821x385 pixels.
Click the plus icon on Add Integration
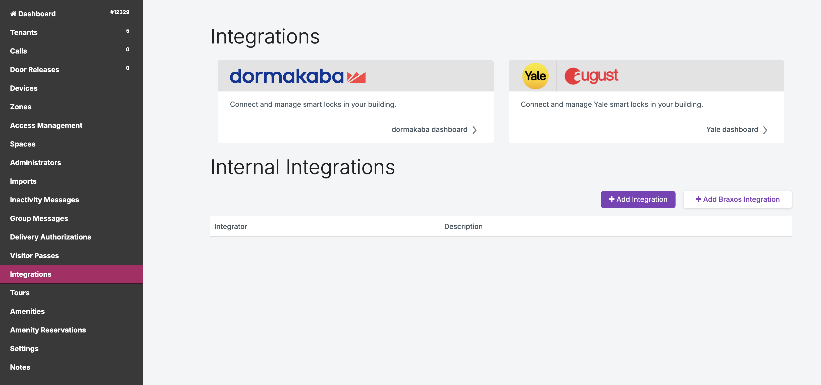611,199
